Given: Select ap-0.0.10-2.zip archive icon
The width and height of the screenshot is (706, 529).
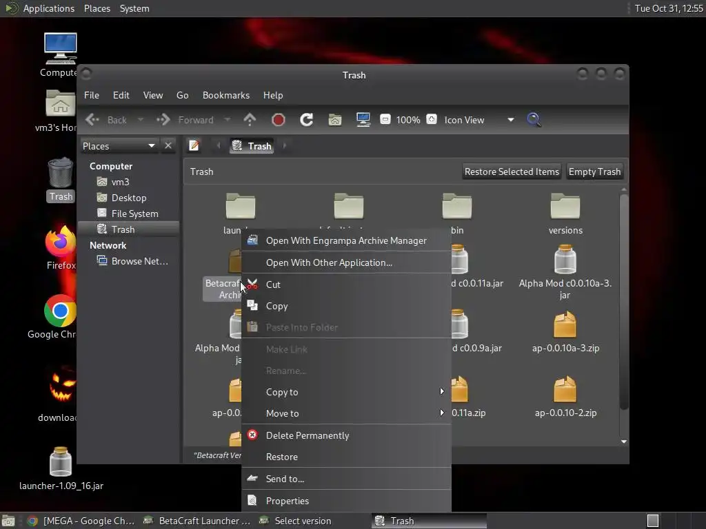Looking at the screenshot, I should pyautogui.click(x=565, y=389).
